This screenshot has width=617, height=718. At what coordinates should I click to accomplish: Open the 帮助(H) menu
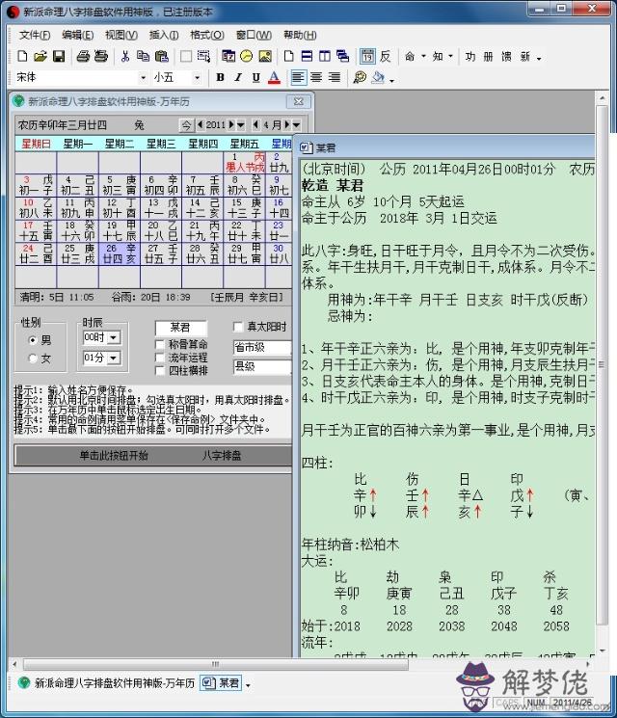click(300, 35)
